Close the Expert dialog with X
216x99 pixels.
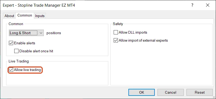pyautogui.click(x=208, y=5)
